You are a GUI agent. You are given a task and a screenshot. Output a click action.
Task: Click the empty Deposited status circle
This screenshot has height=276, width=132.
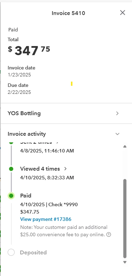click(x=11, y=253)
